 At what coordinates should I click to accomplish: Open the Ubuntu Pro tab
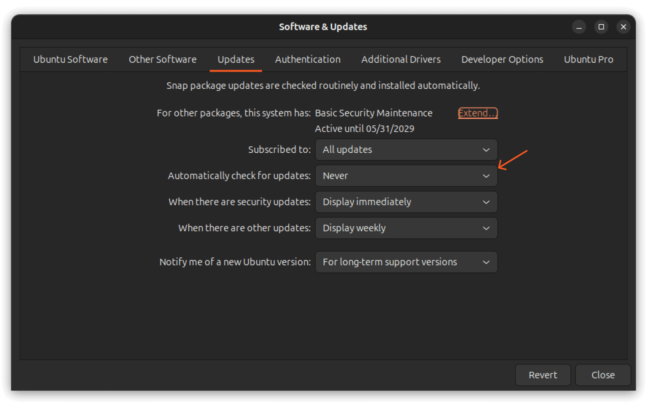click(x=588, y=60)
